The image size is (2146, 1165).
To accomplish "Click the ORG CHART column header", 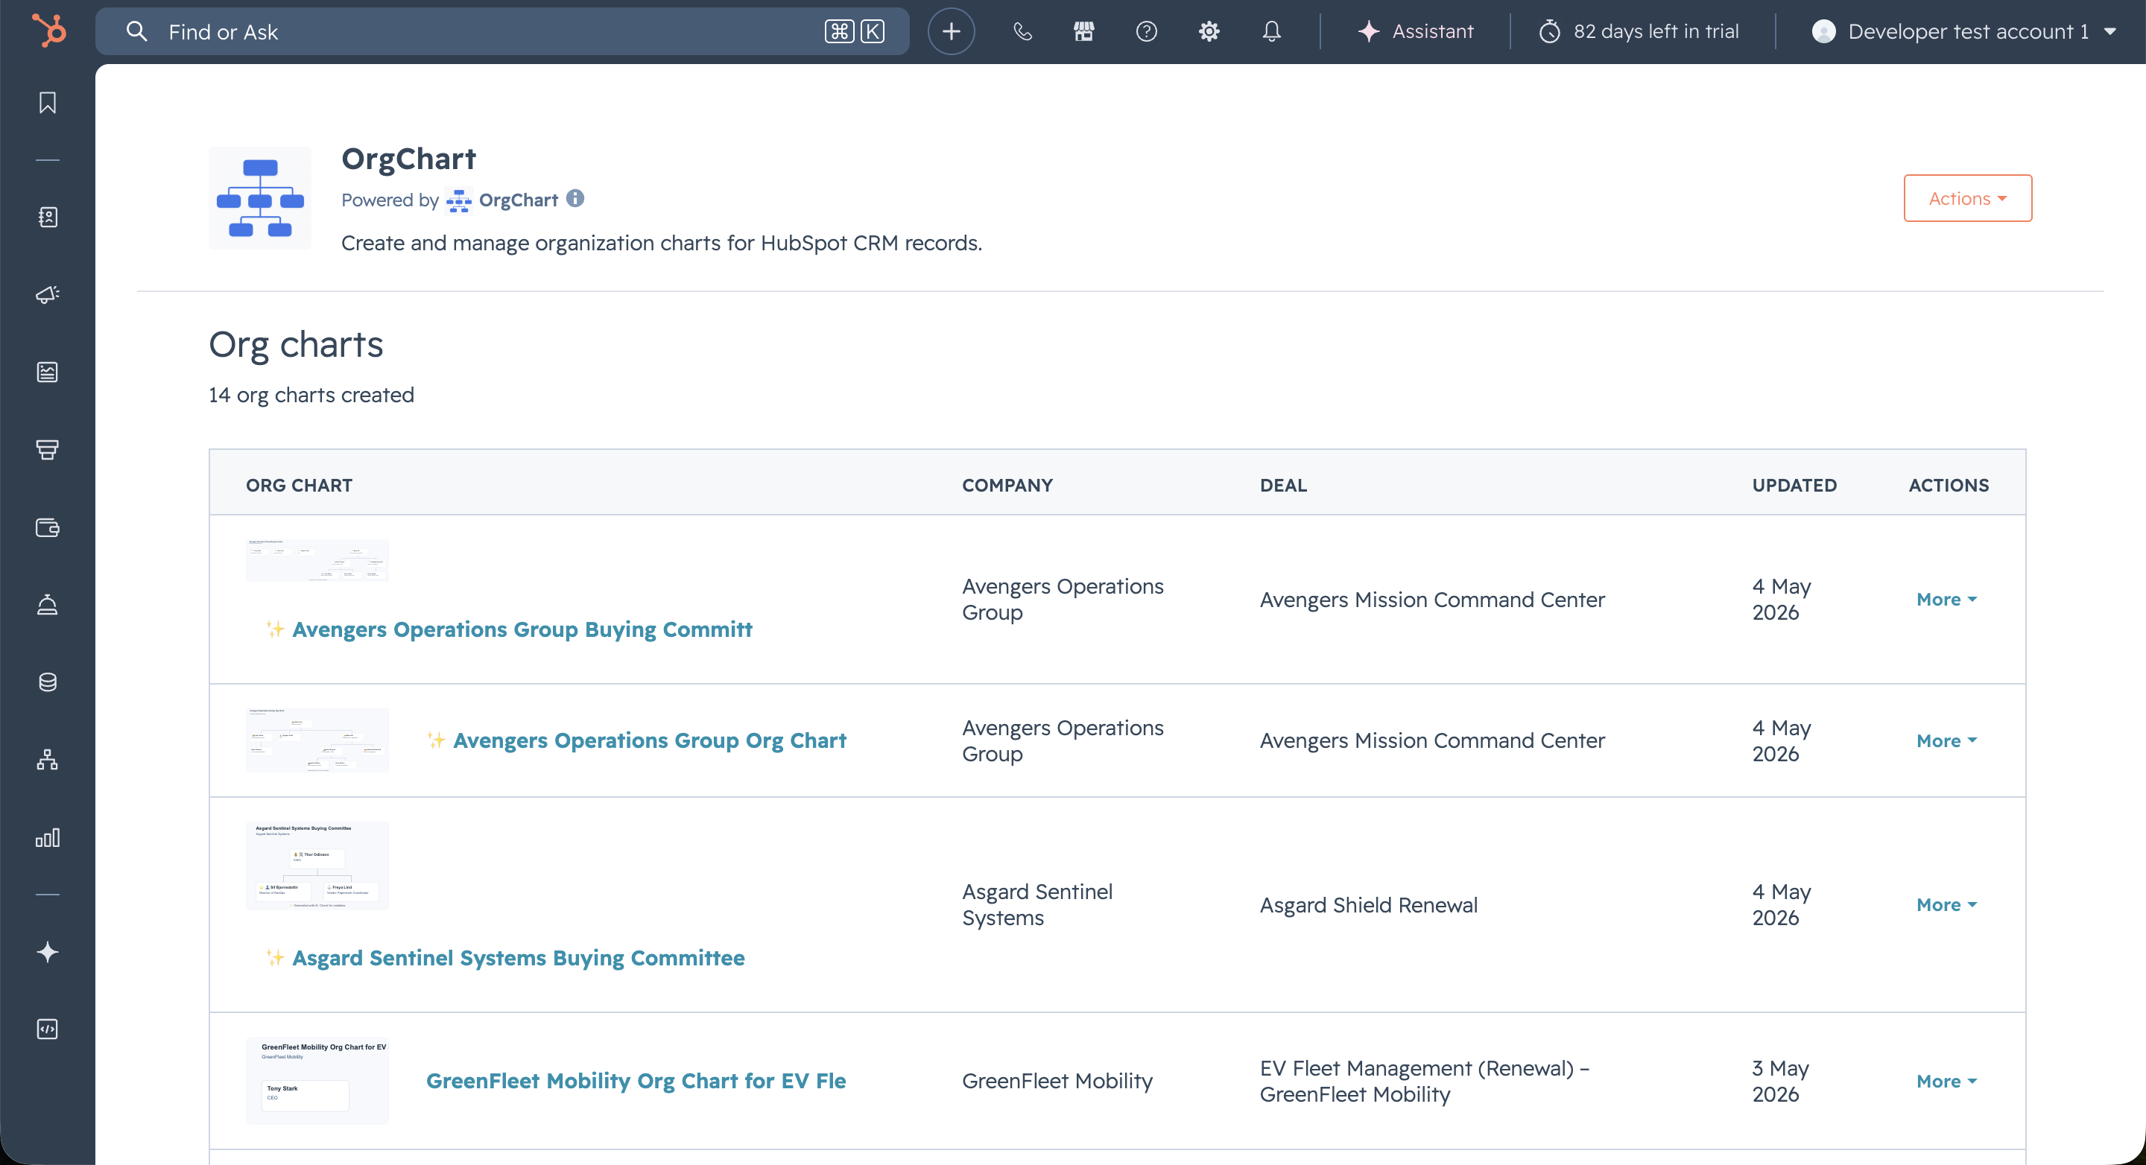I will point(299,486).
